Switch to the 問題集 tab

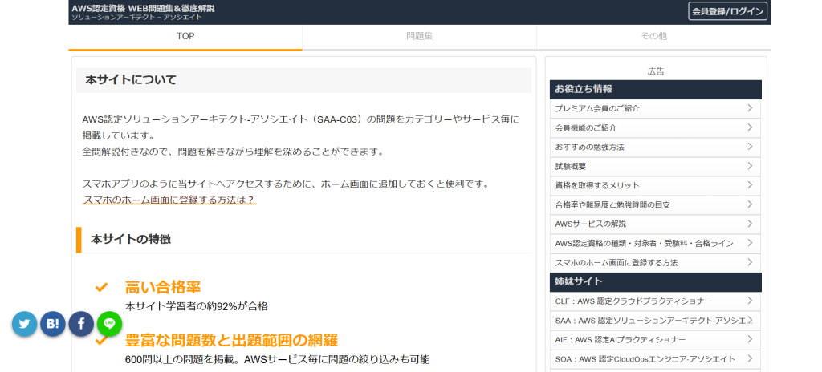419,36
